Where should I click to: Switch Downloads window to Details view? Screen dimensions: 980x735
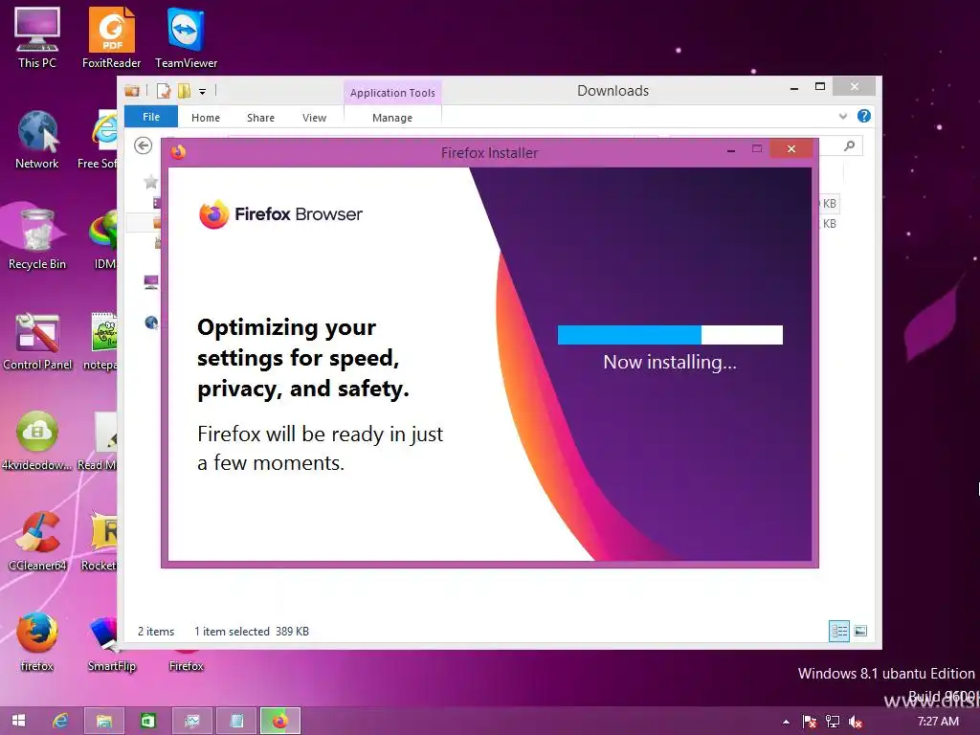click(x=838, y=632)
